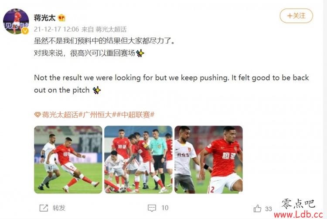Open the 蒋光太超话 super topic tag
327x219 pixels.
point(60,115)
